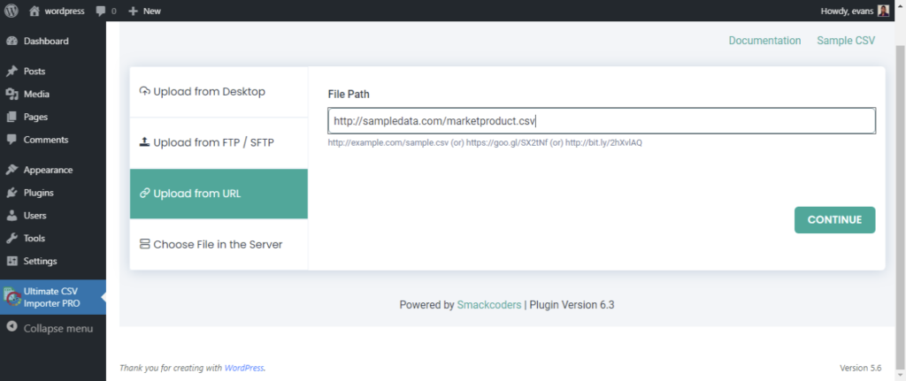
Task: Open the Tools menu
Action: [x=35, y=239]
